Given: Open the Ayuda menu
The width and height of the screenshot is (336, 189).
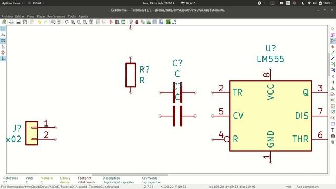Looking at the screenshot, I should (83, 16).
